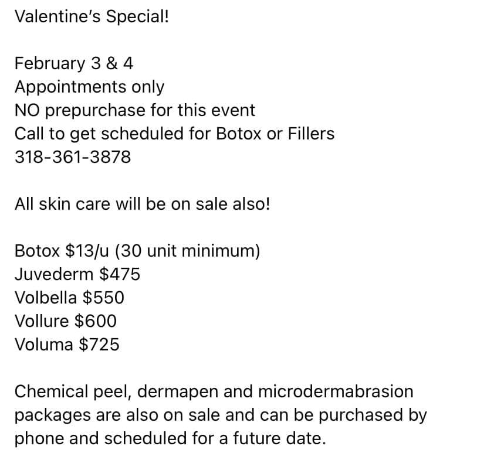Click the "Valentine's Special!" heading
477x460 pixels.
pyautogui.click(x=92, y=16)
